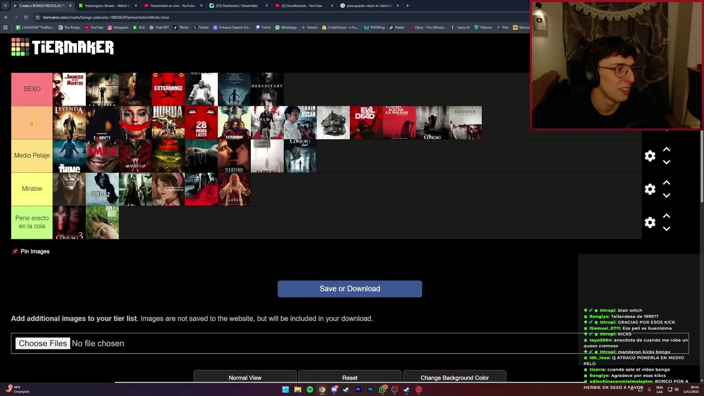Open the Instagram bookmark

pyautogui.click(x=118, y=27)
